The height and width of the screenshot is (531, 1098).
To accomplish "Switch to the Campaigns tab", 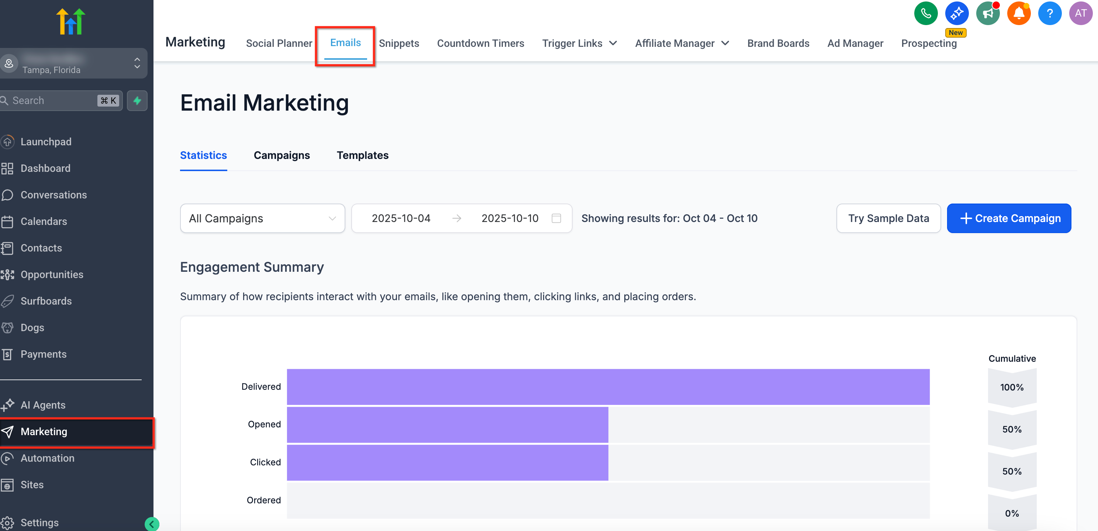I will [281, 156].
